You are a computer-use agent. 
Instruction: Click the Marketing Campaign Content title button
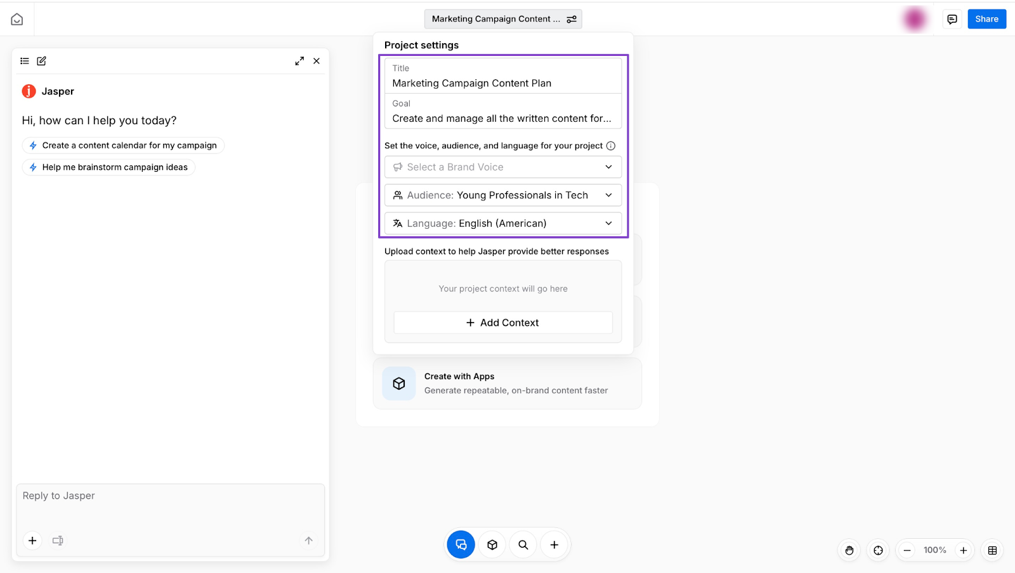coord(503,19)
